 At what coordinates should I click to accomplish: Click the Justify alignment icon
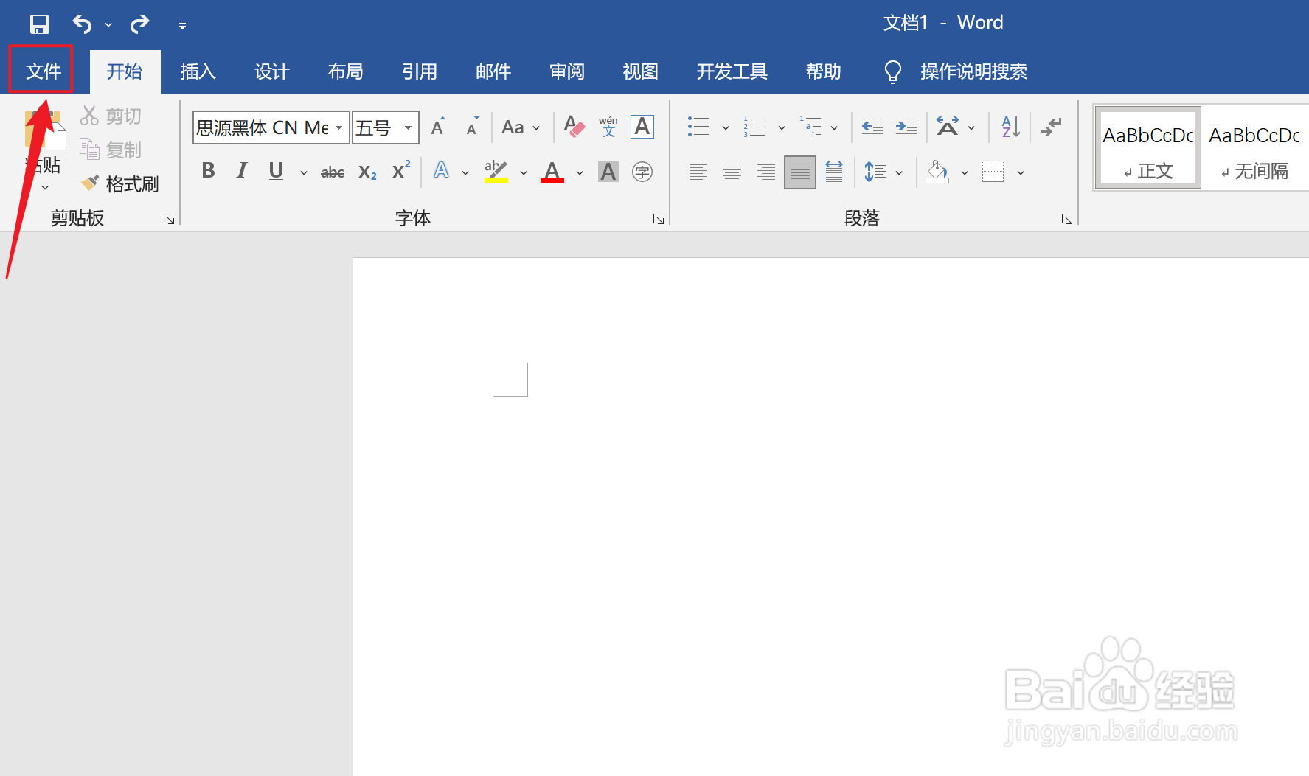pos(800,172)
